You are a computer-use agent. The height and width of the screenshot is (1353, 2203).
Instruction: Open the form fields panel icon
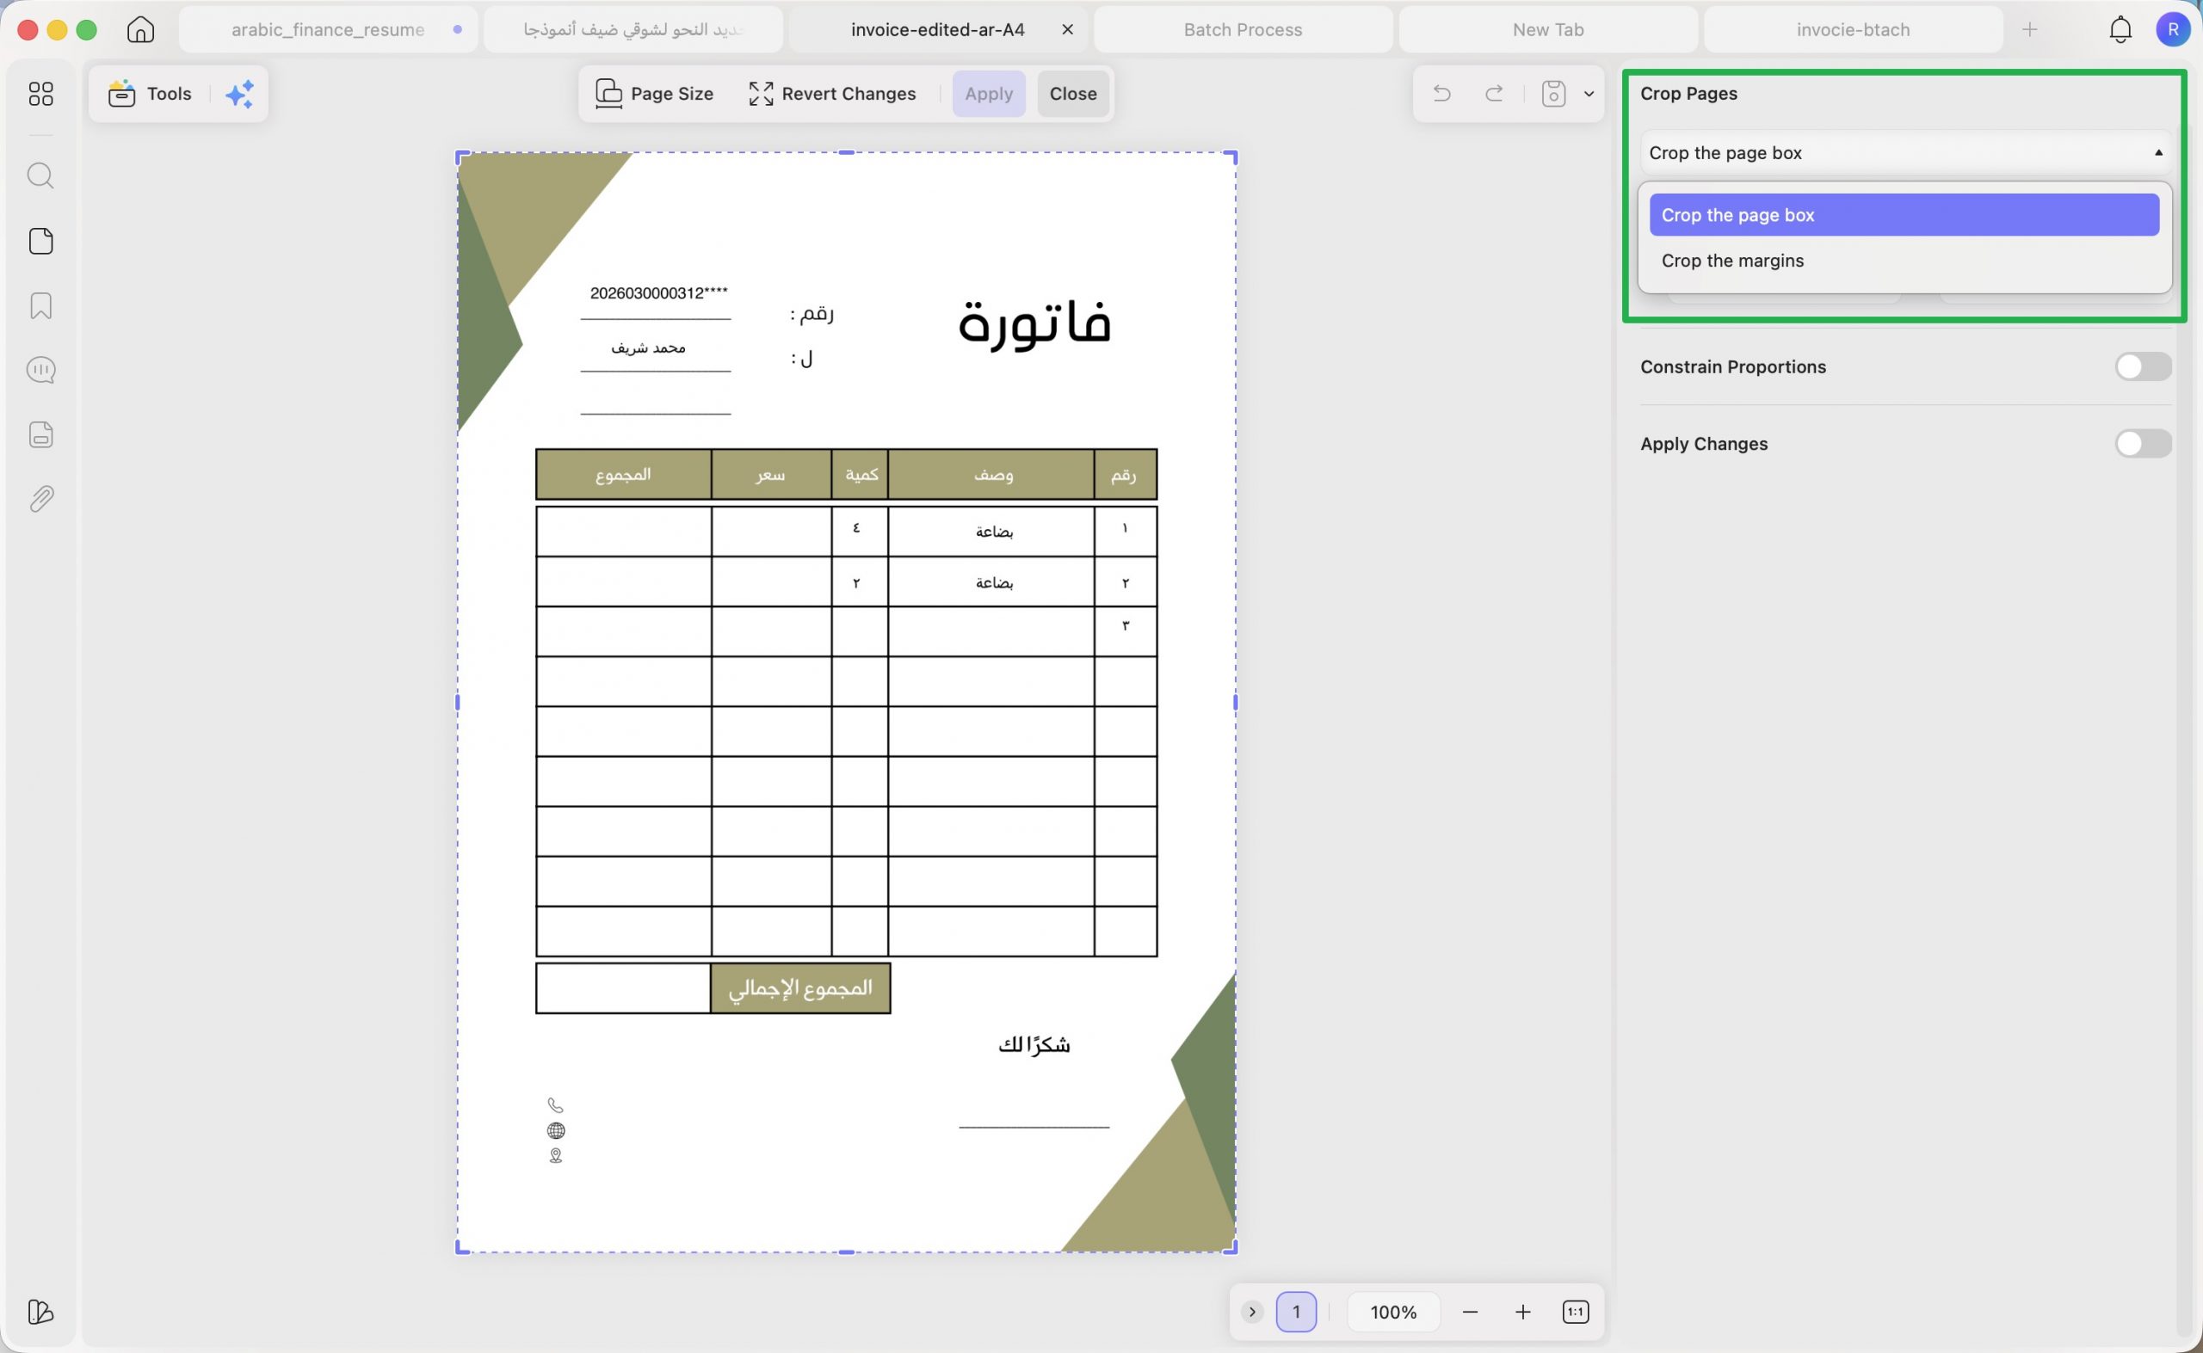coord(41,435)
